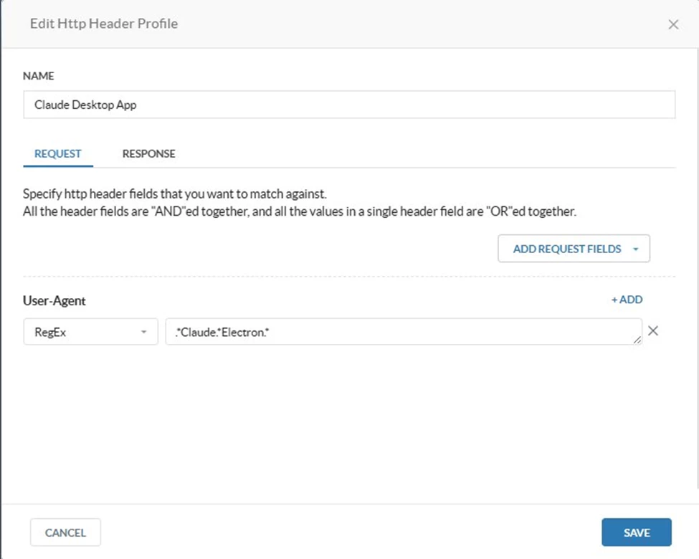Click the Name field containing Claude Desktop App
Viewport: 699px width, 559px height.
(349, 105)
